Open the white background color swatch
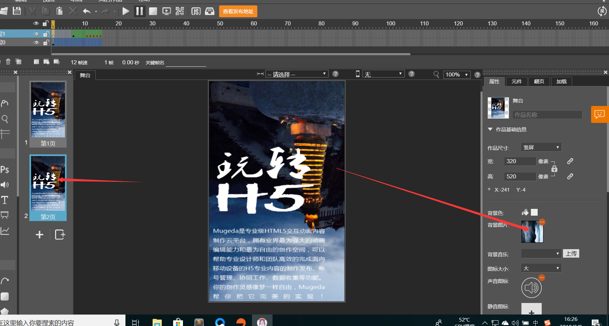 click(x=534, y=212)
